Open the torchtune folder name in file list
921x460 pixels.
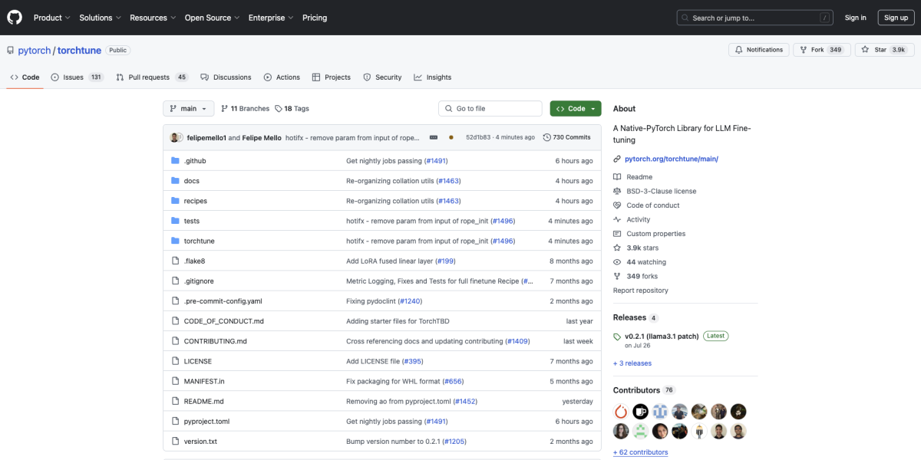[x=200, y=241]
